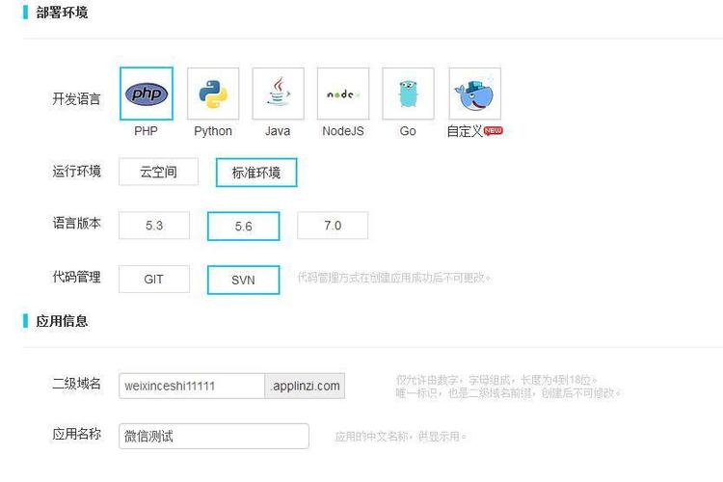Click the 部署环境 section heading
The width and height of the screenshot is (723, 482).
tap(62, 13)
